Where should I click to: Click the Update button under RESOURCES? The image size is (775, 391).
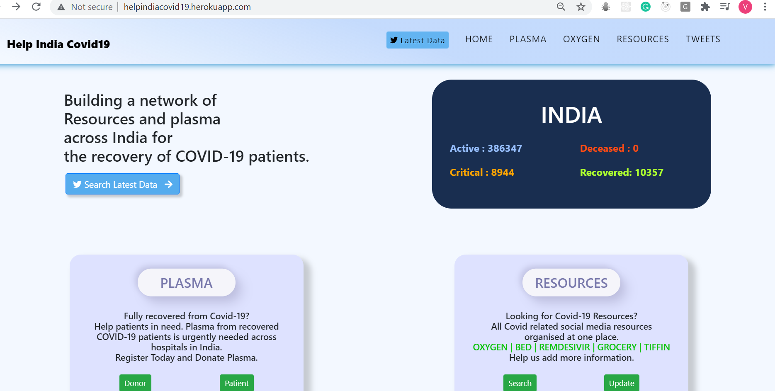click(621, 383)
